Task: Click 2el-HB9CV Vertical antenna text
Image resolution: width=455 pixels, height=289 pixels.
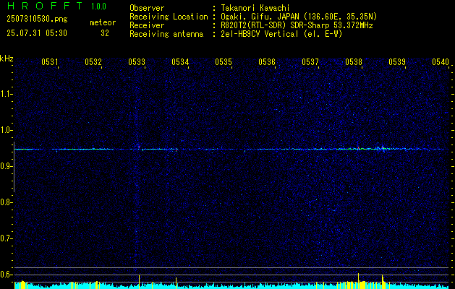Action: tap(282, 34)
